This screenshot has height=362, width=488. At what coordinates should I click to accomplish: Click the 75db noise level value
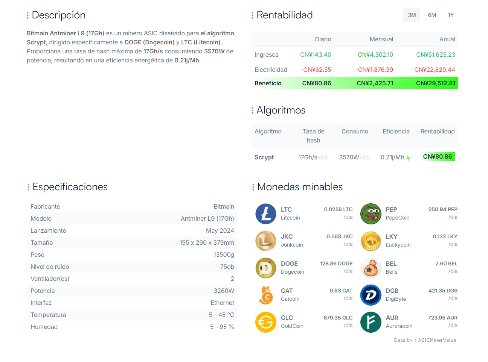(x=227, y=267)
